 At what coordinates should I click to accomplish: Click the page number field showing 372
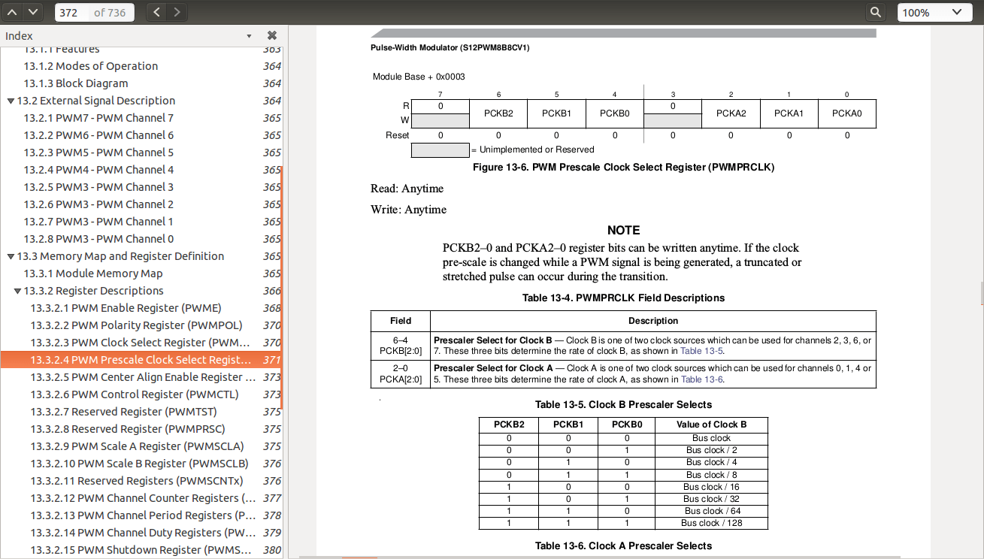tap(73, 12)
